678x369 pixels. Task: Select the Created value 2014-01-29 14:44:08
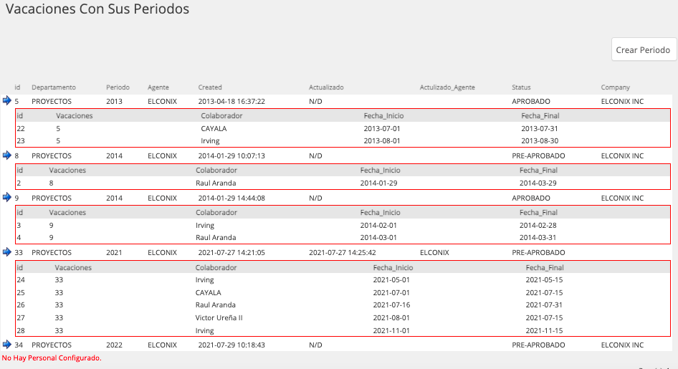tap(231, 198)
